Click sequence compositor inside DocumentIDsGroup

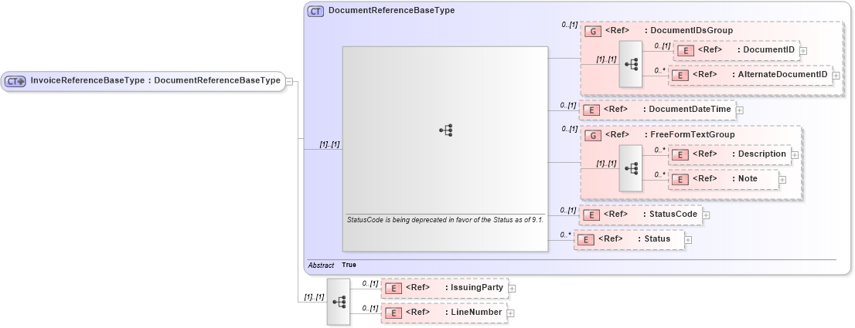pyautogui.click(x=631, y=65)
